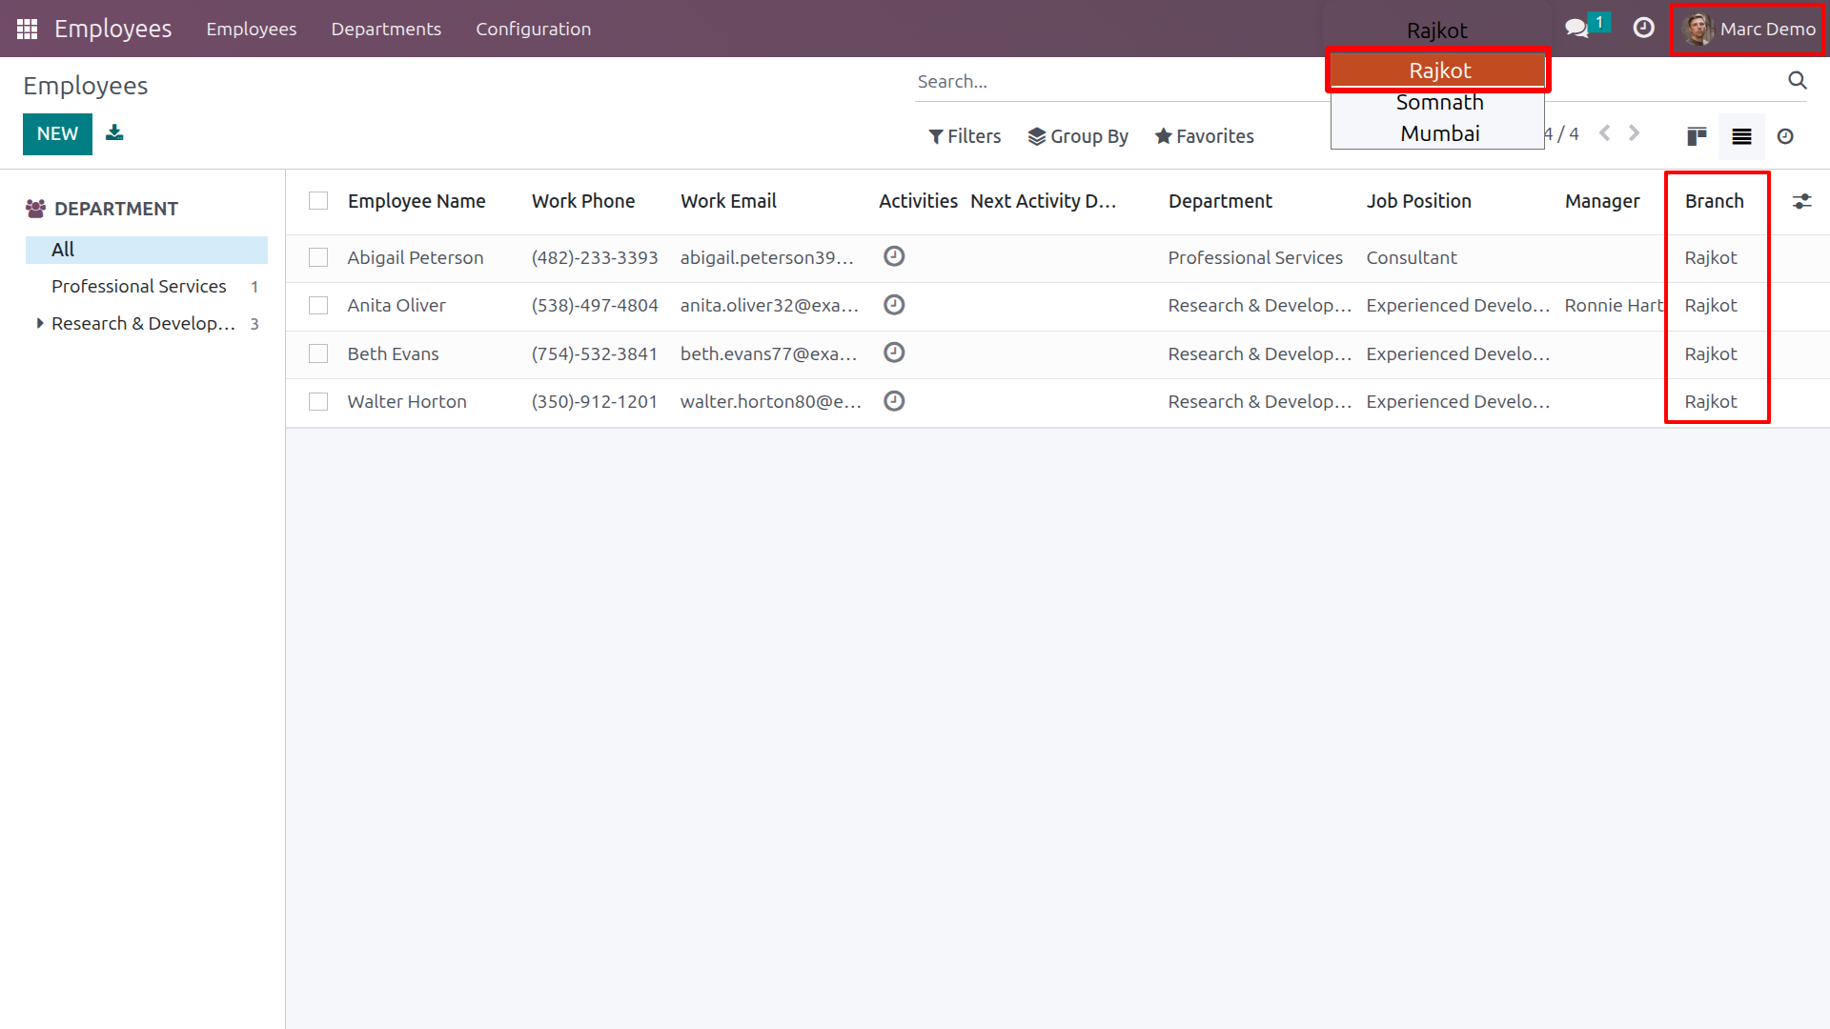
Task: Open optional columns adjust icon
Action: pyautogui.click(x=1801, y=201)
